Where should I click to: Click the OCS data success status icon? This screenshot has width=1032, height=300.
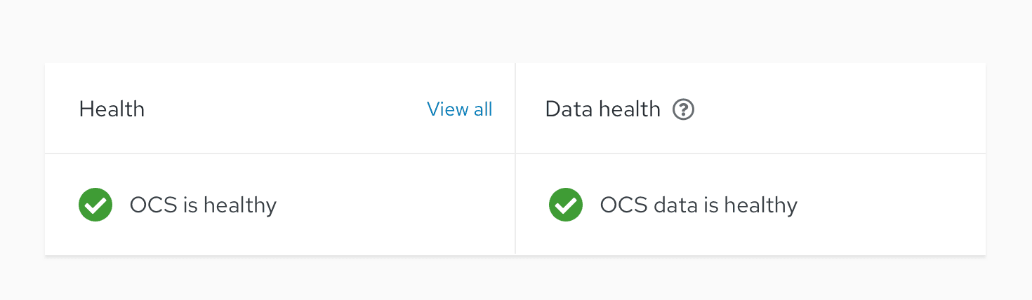(x=566, y=205)
